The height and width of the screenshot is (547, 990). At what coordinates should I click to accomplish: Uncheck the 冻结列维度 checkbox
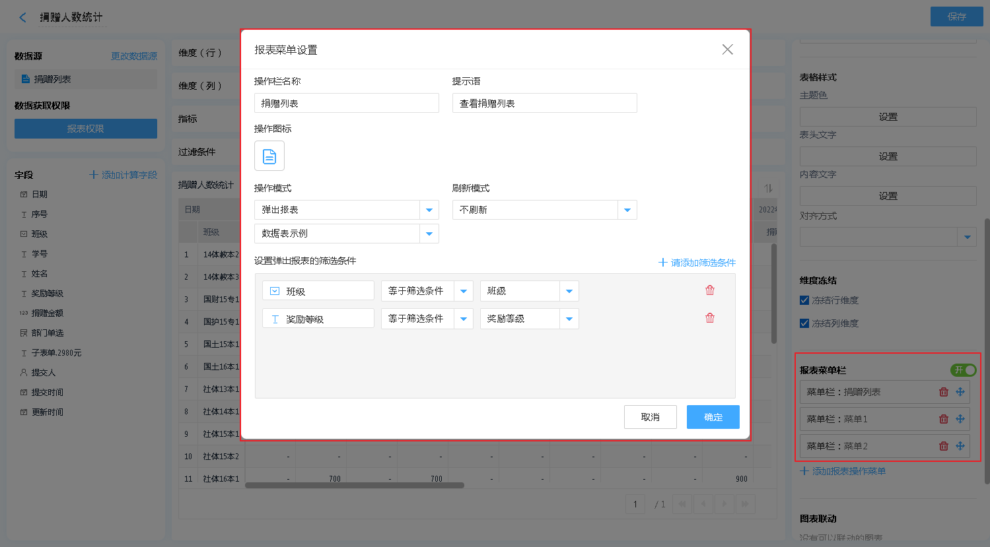804,323
